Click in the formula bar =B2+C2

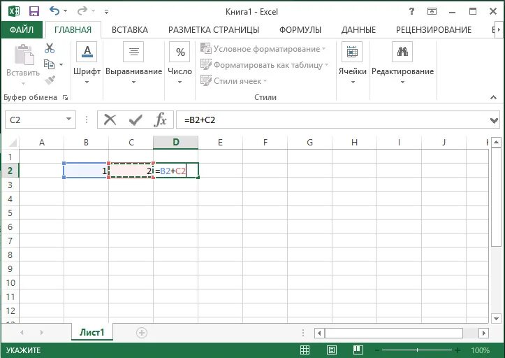pos(332,120)
